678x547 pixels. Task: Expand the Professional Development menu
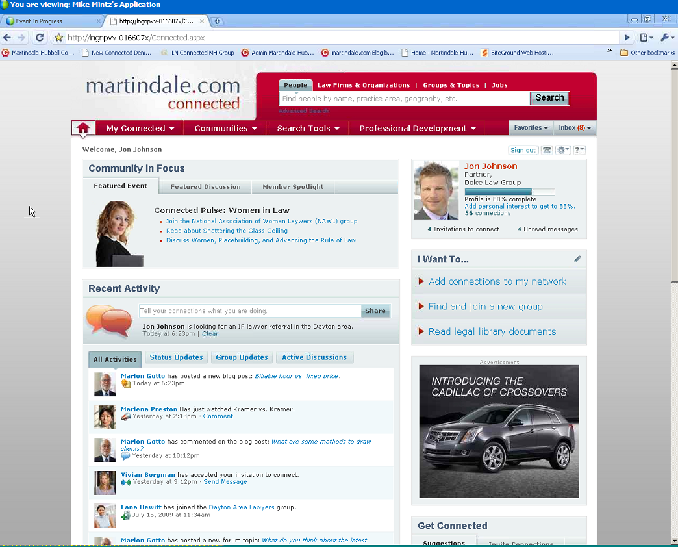point(418,129)
